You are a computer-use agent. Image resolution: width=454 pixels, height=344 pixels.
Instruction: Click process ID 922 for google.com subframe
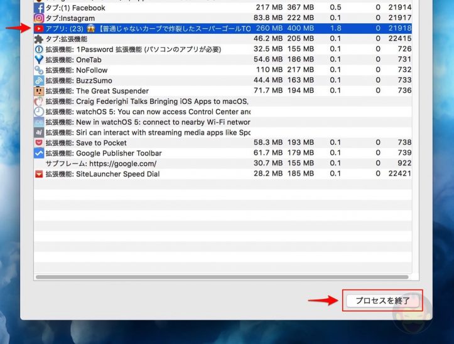point(404,163)
